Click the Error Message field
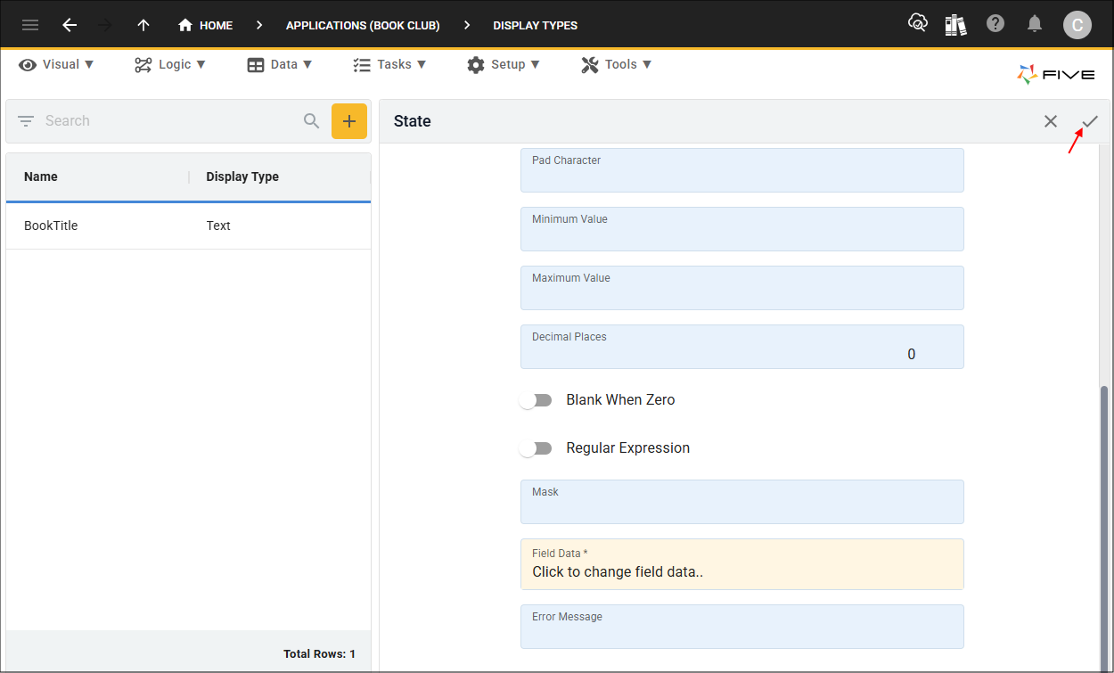 point(742,627)
